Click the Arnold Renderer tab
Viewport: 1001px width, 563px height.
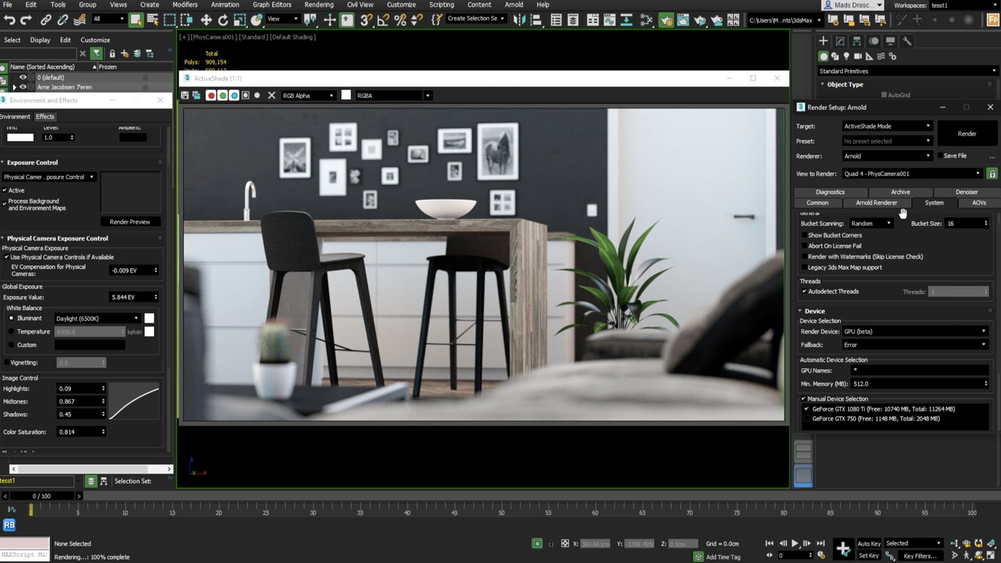pyautogui.click(x=876, y=202)
